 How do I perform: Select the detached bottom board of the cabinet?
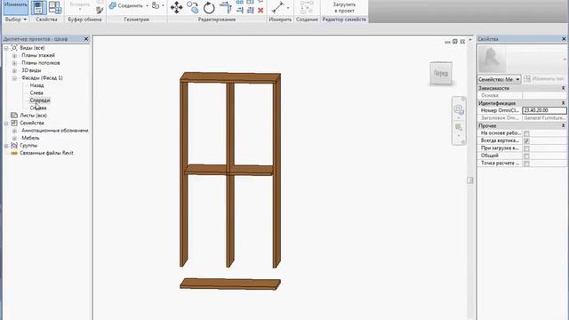pyautogui.click(x=230, y=284)
